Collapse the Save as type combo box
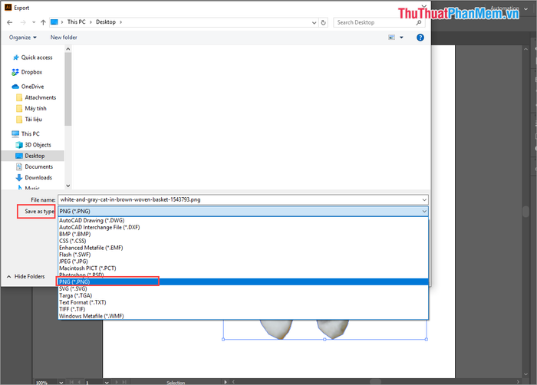The height and width of the screenshot is (385, 537). pyautogui.click(x=424, y=212)
